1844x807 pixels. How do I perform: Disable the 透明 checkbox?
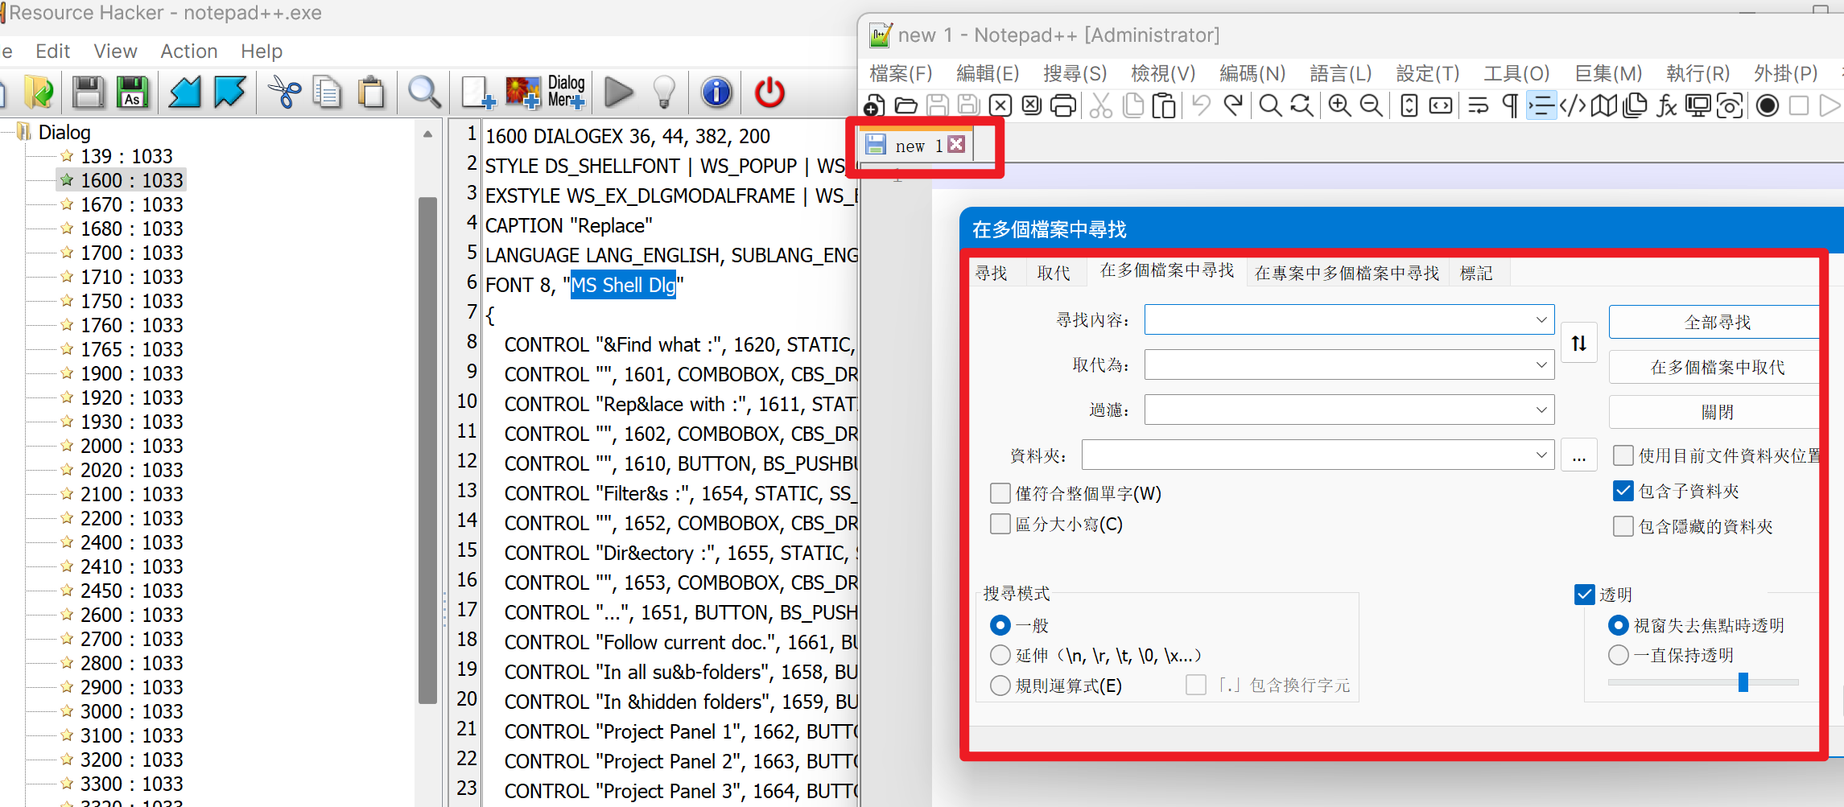point(1584,594)
